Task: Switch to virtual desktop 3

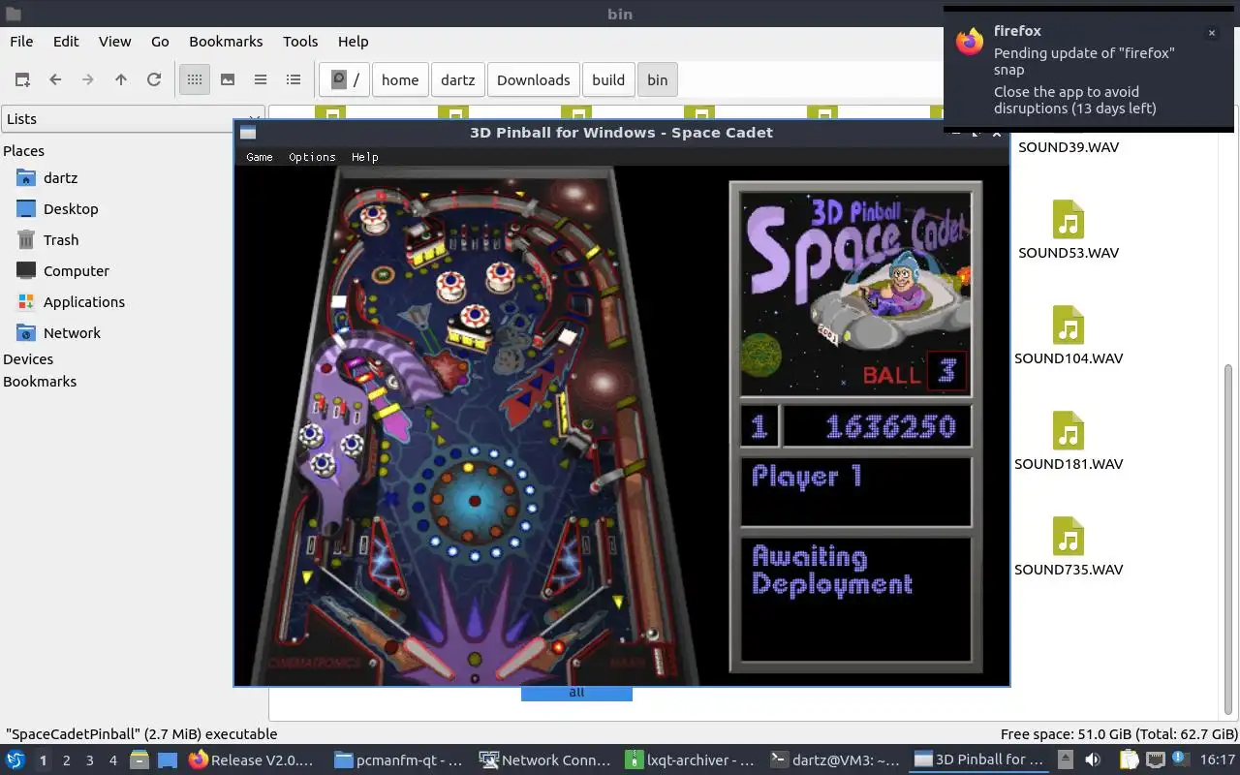Action: coord(90,760)
